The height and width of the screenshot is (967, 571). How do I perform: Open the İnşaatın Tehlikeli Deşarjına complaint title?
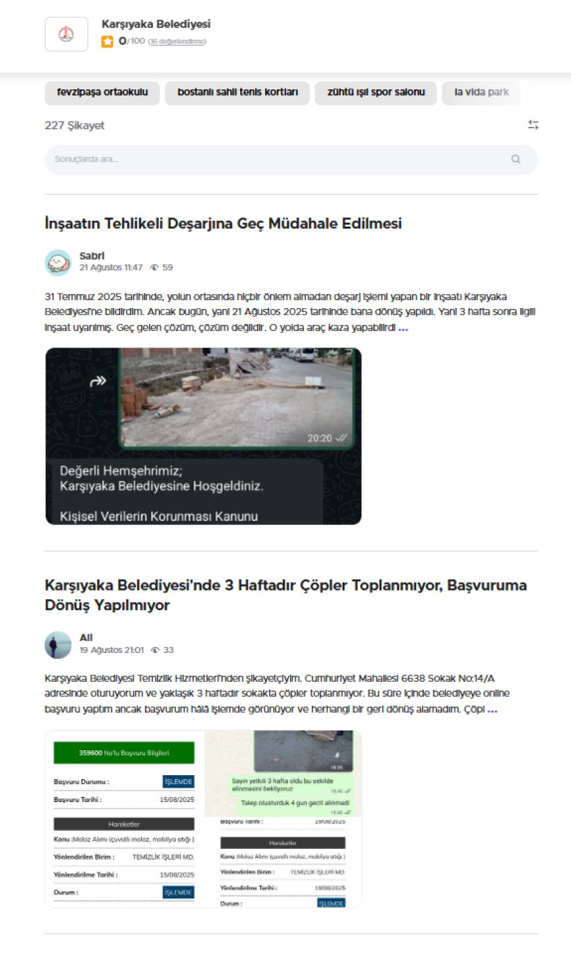tap(223, 223)
